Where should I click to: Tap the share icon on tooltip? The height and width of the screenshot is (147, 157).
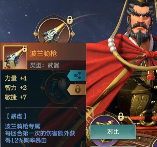click(77, 76)
